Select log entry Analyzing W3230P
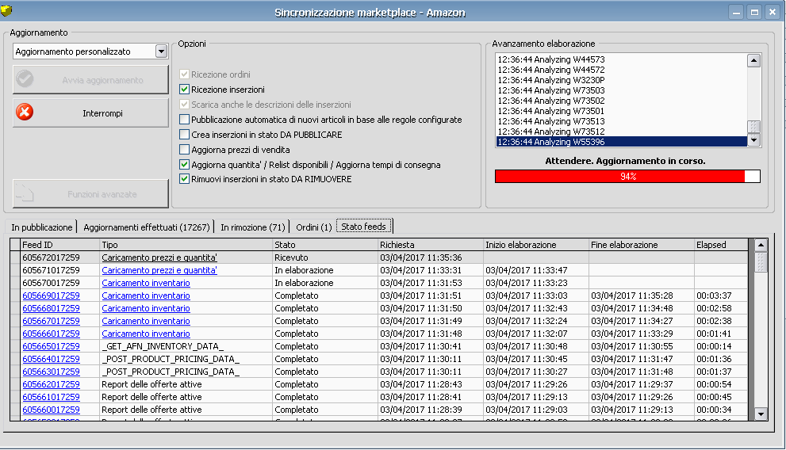786x450 pixels. pyautogui.click(x=622, y=80)
